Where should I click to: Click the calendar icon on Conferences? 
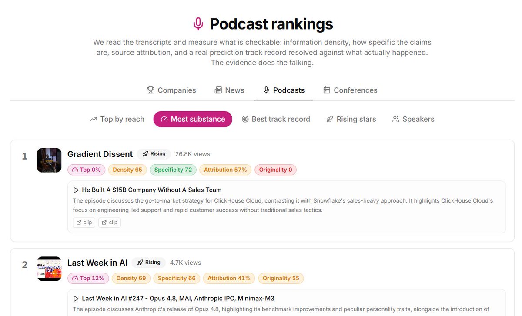[327, 90]
